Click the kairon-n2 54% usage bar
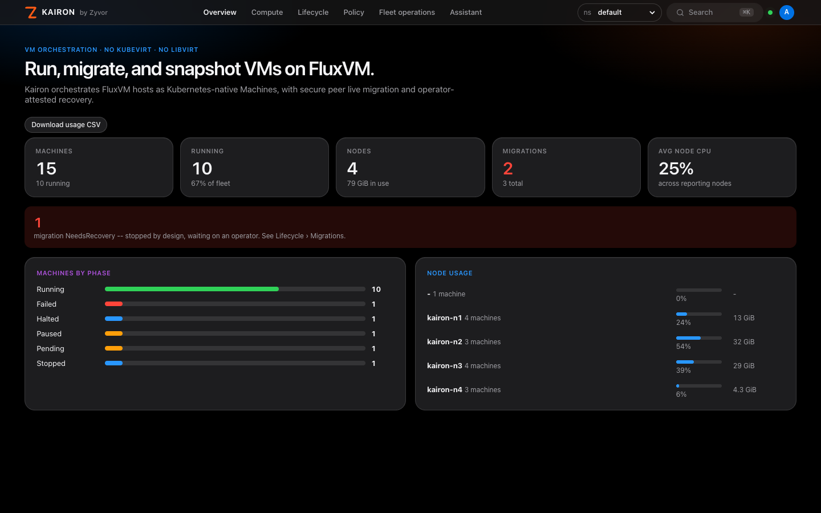Viewport: 821px width, 513px height. coord(699,338)
